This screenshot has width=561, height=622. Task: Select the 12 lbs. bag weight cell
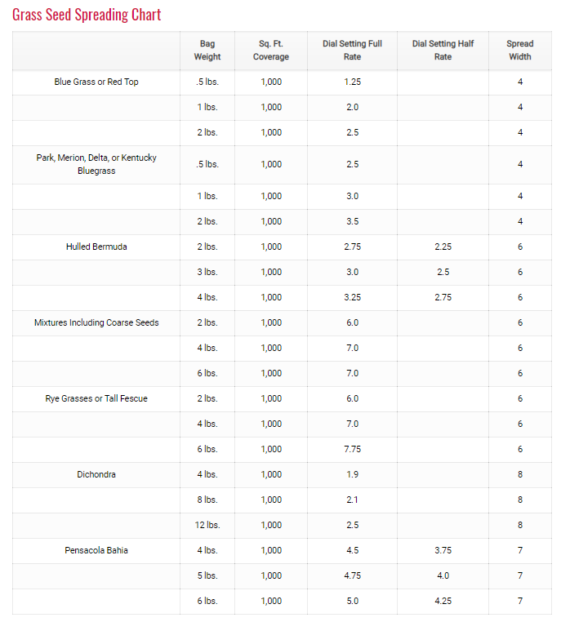[x=207, y=526]
